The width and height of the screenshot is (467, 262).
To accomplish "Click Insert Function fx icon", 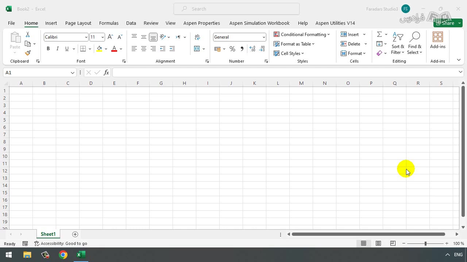I will pos(106,72).
